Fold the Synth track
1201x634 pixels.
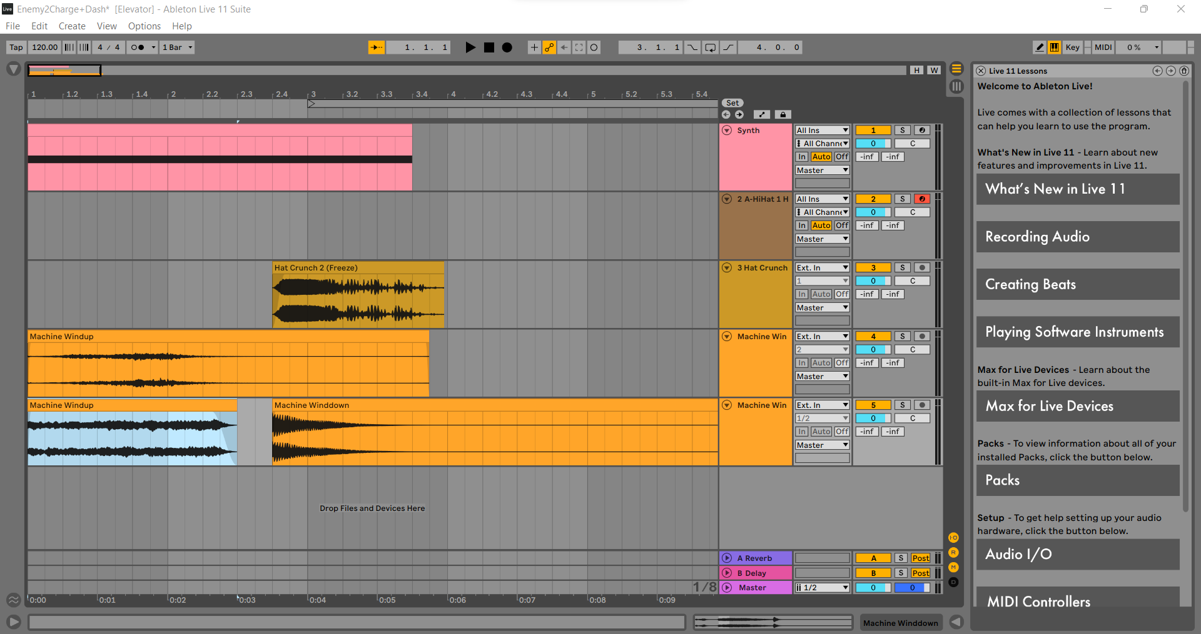point(727,131)
